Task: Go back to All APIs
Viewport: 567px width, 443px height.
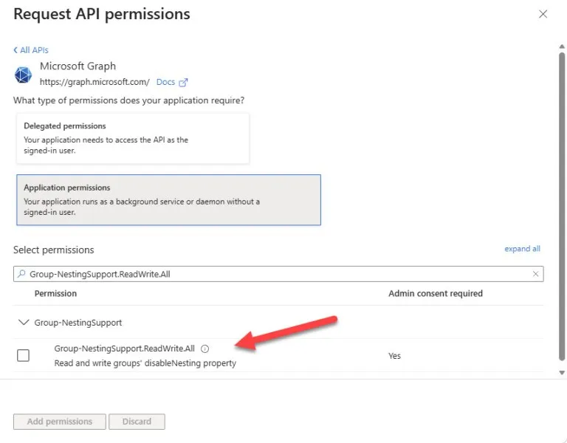Action: tap(34, 50)
